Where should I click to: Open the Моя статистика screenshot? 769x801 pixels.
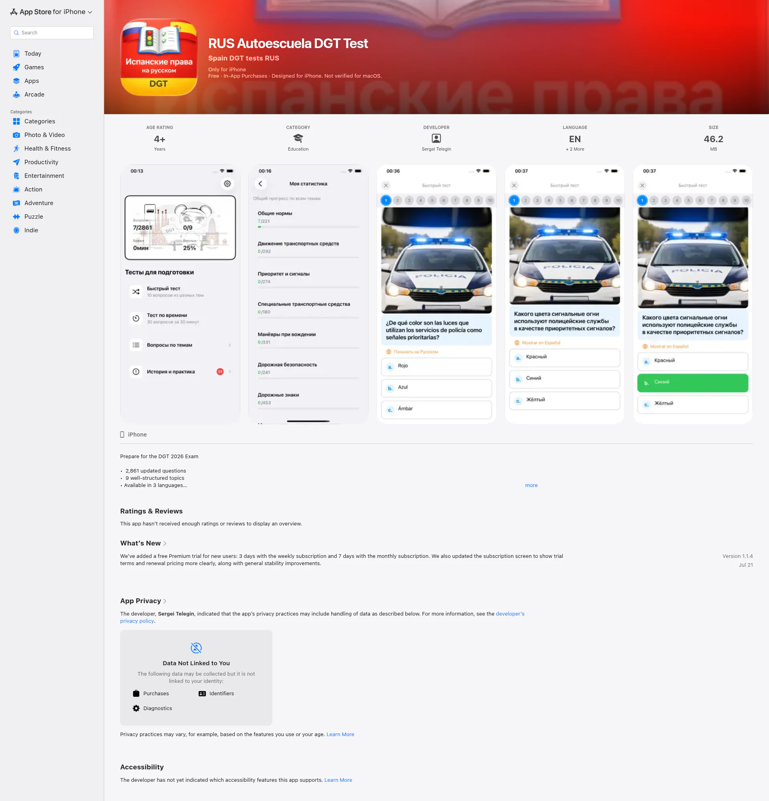[308, 294]
